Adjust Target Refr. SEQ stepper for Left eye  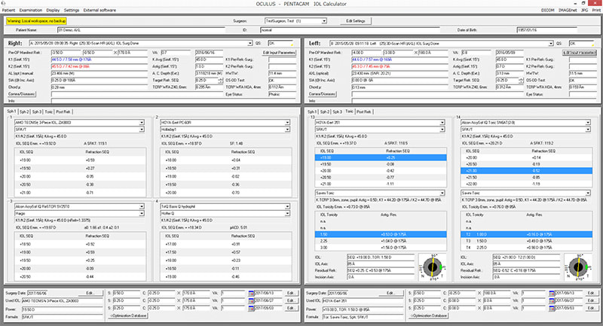521,81
